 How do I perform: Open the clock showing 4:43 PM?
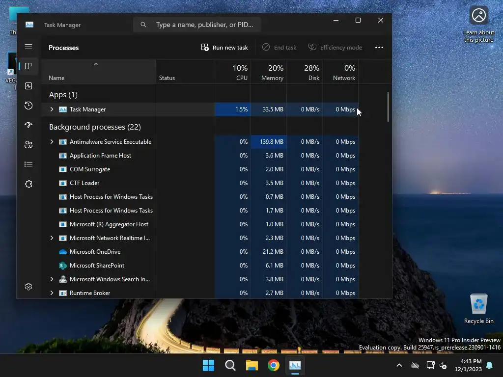[x=468, y=365]
